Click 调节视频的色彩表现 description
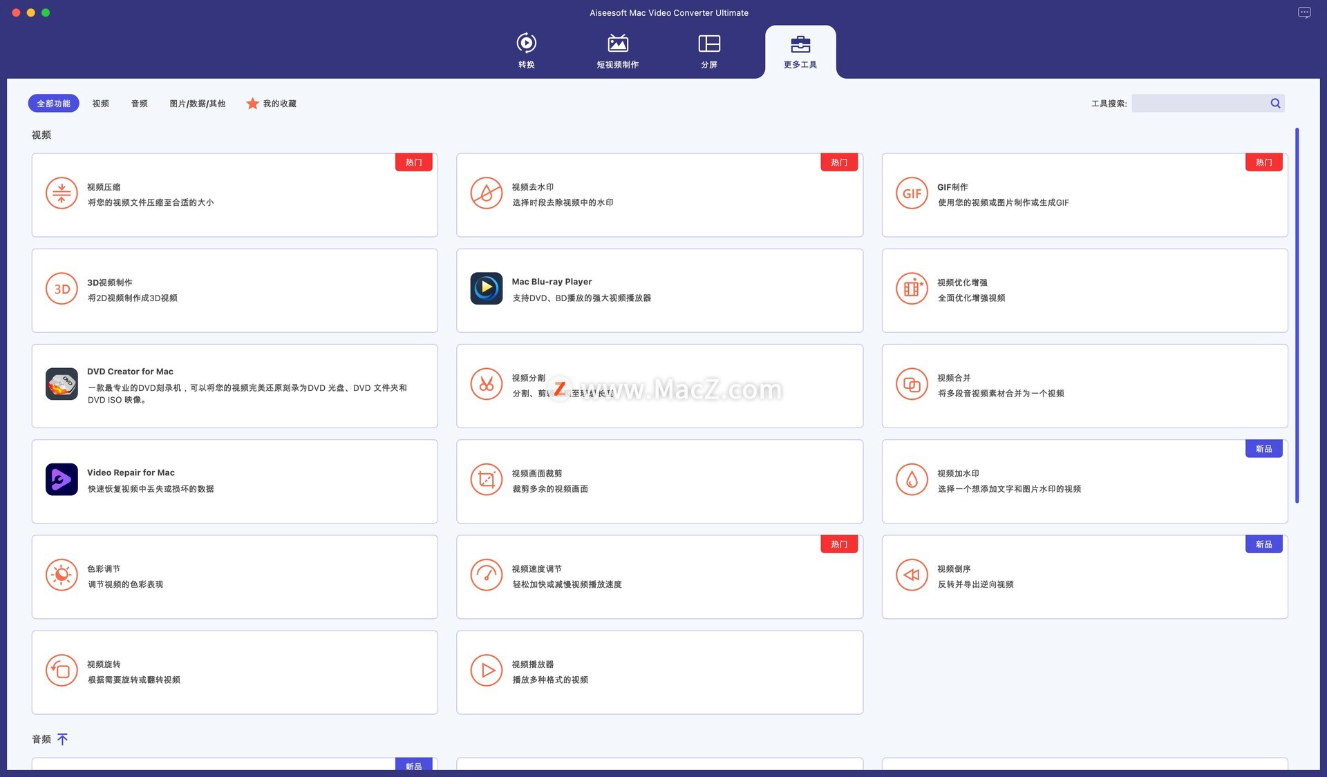 click(125, 584)
